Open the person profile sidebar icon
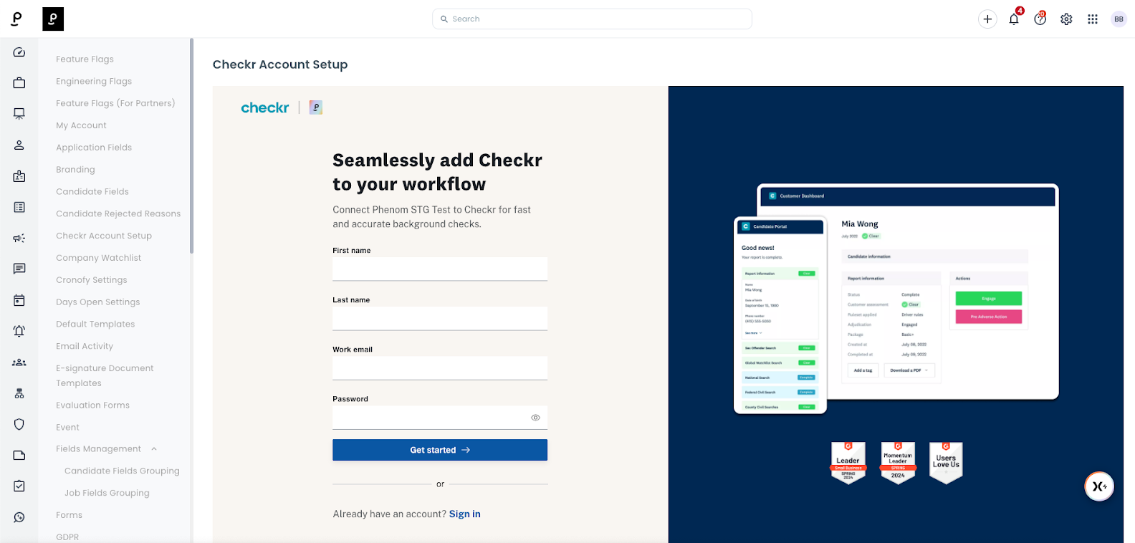1135x543 pixels. coord(19,145)
